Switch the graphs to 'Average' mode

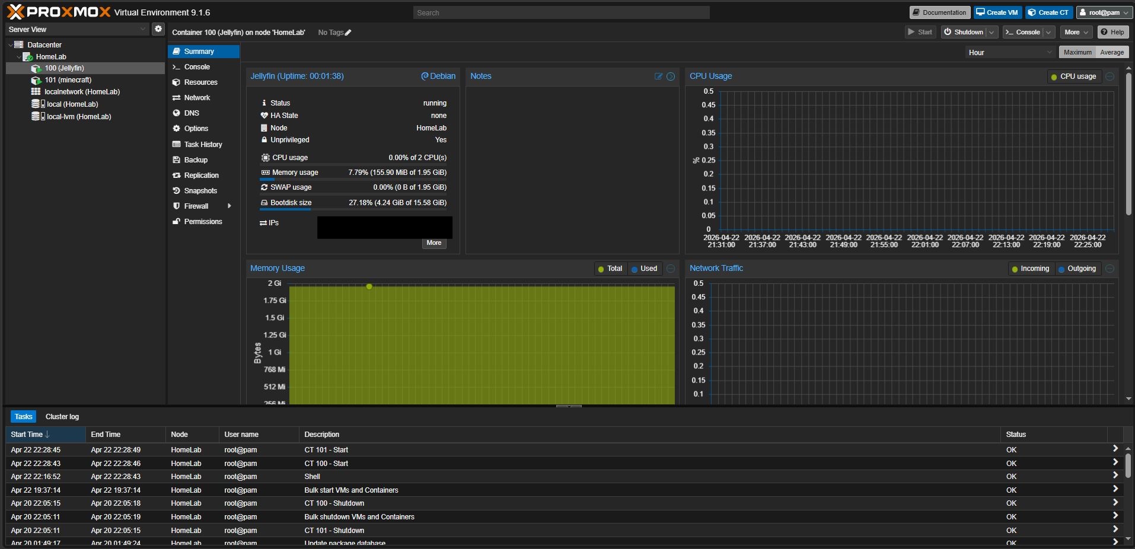1113,52
